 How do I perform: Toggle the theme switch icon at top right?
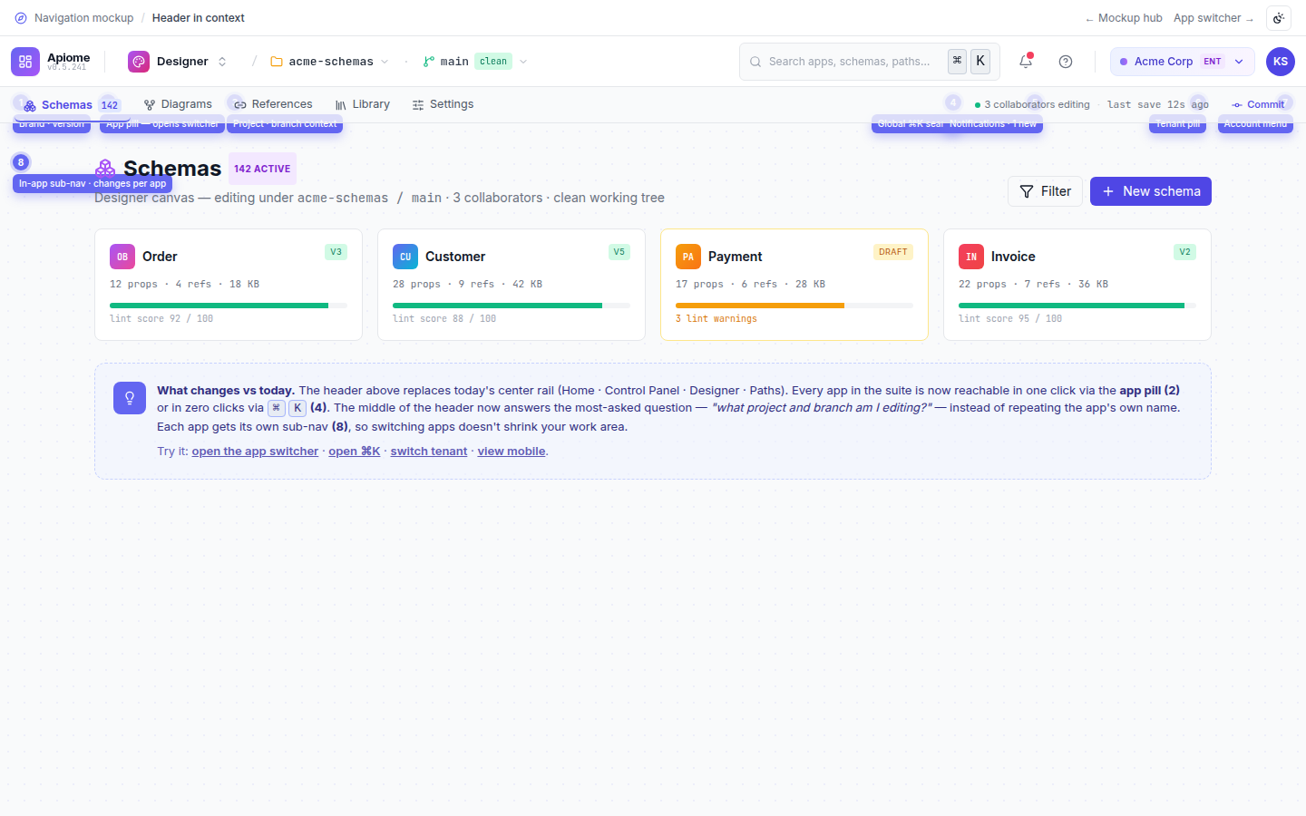click(1279, 18)
